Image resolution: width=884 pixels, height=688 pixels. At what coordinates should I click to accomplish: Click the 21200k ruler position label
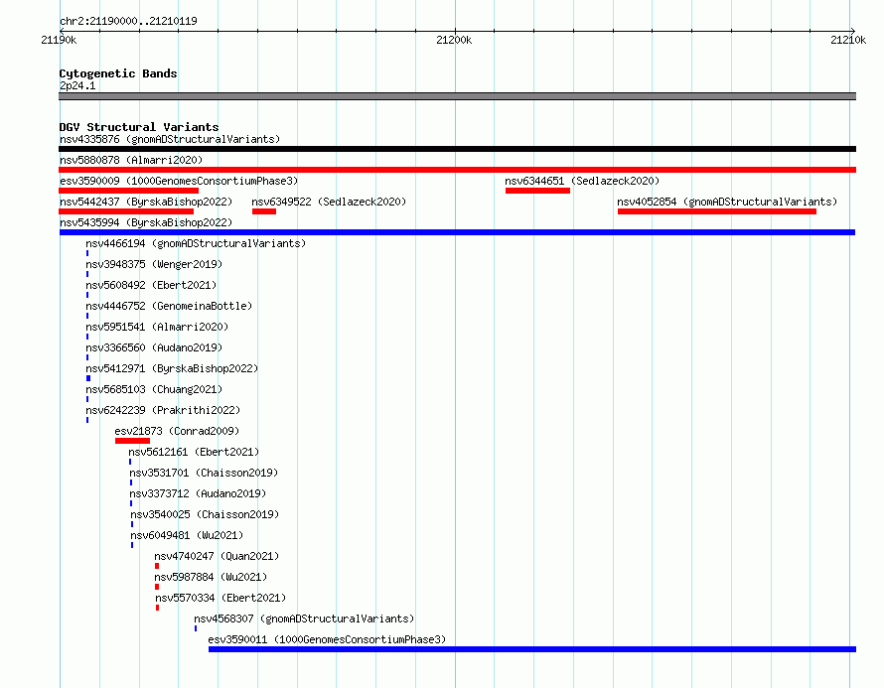pyautogui.click(x=454, y=40)
